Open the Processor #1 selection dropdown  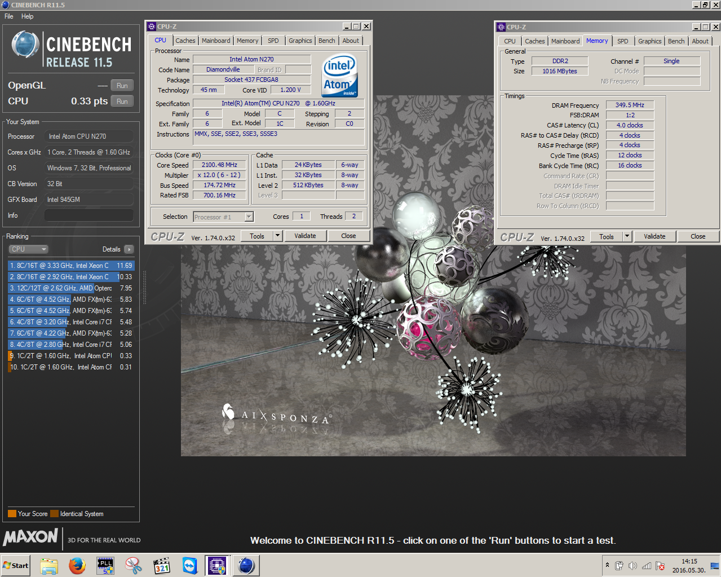[223, 217]
